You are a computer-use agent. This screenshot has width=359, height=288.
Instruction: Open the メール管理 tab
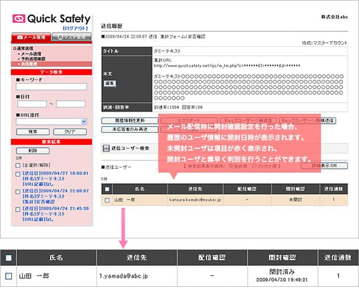[31, 38]
